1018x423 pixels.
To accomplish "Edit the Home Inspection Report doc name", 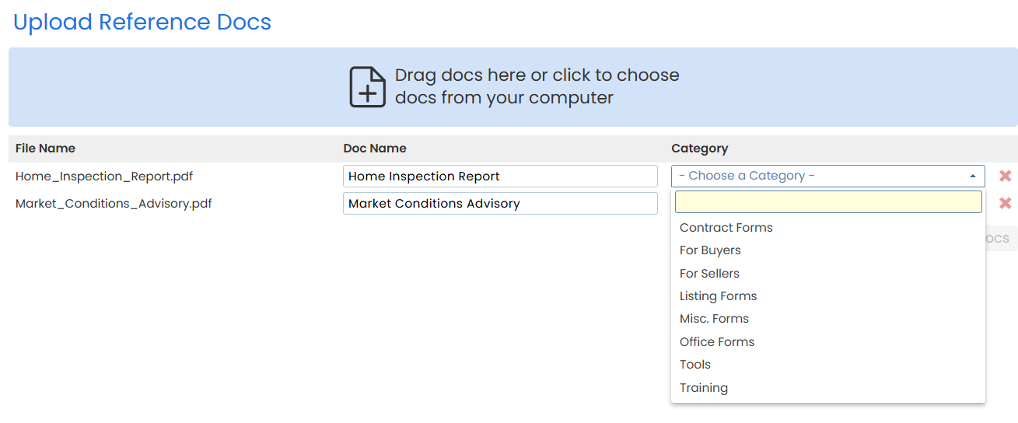I will coord(500,177).
